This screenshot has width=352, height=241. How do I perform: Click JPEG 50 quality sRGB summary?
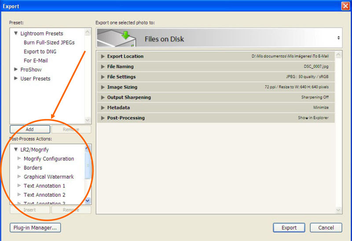coord(307,76)
